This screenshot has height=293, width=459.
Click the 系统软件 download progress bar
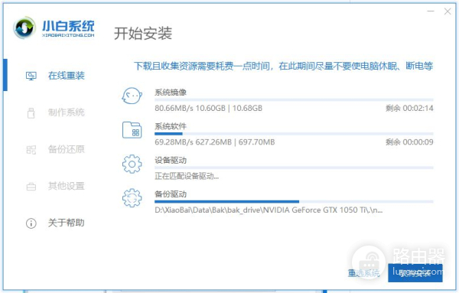click(x=294, y=134)
